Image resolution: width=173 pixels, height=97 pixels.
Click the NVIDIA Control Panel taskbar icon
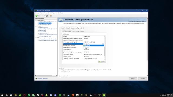click(x=104, y=95)
